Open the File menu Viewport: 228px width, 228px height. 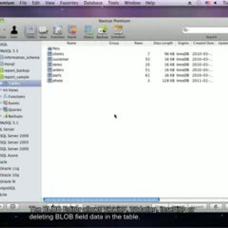(x=23, y=3)
